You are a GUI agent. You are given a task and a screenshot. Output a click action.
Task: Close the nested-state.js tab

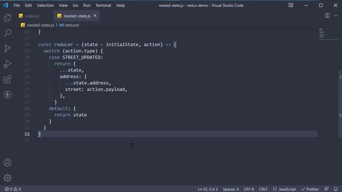pyautogui.click(x=95, y=15)
